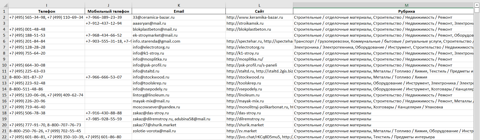Click the 'Сайт' header cell
Screen dimensions: 480x140
click(x=259, y=11)
